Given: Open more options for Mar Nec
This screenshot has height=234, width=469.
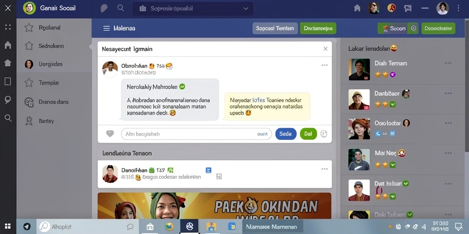Looking at the screenshot, I should [448, 153].
